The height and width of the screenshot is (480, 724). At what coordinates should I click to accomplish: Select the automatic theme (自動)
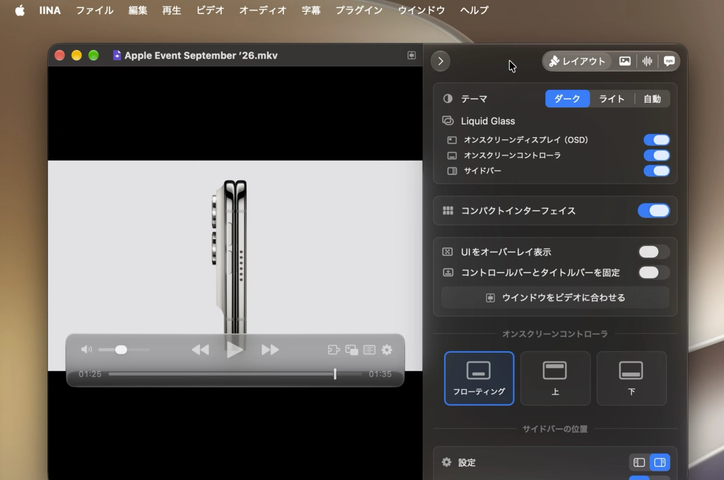pos(652,99)
